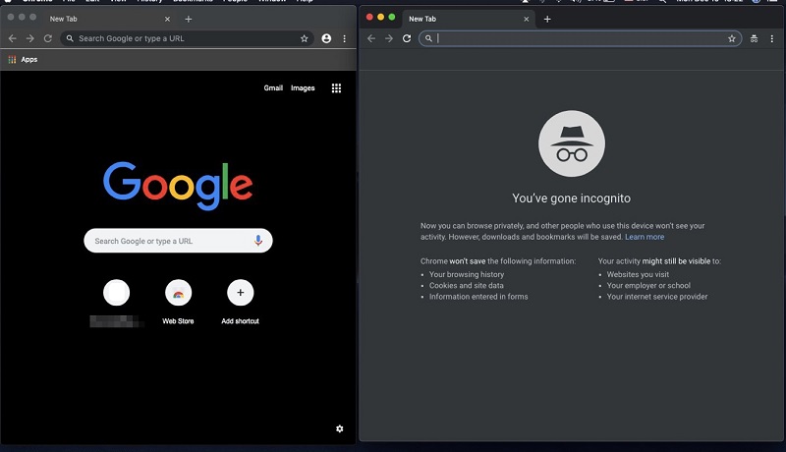
Task: Click the Add shortcut button
Action: [x=240, y=293]
